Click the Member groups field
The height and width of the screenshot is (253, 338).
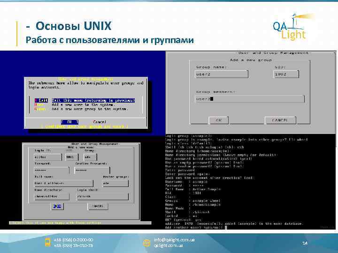115,183
